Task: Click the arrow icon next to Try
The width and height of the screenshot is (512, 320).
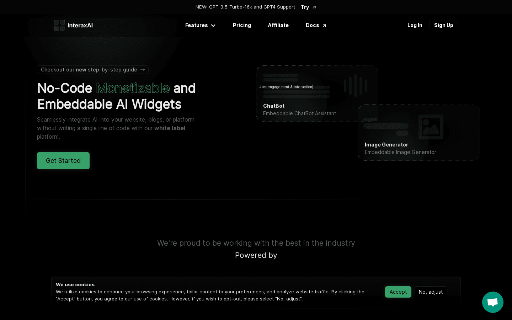Action: point(314,7)
